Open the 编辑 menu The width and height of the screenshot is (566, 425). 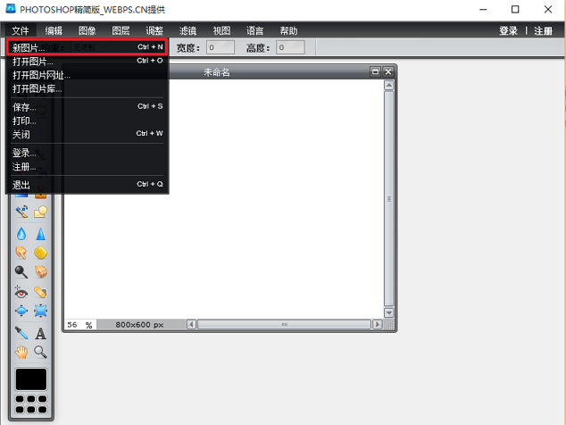pyautogui.click(x=54, y=30)
